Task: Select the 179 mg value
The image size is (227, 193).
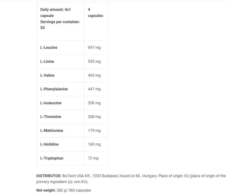Action: pyautogui.click(x=94, y=130)
